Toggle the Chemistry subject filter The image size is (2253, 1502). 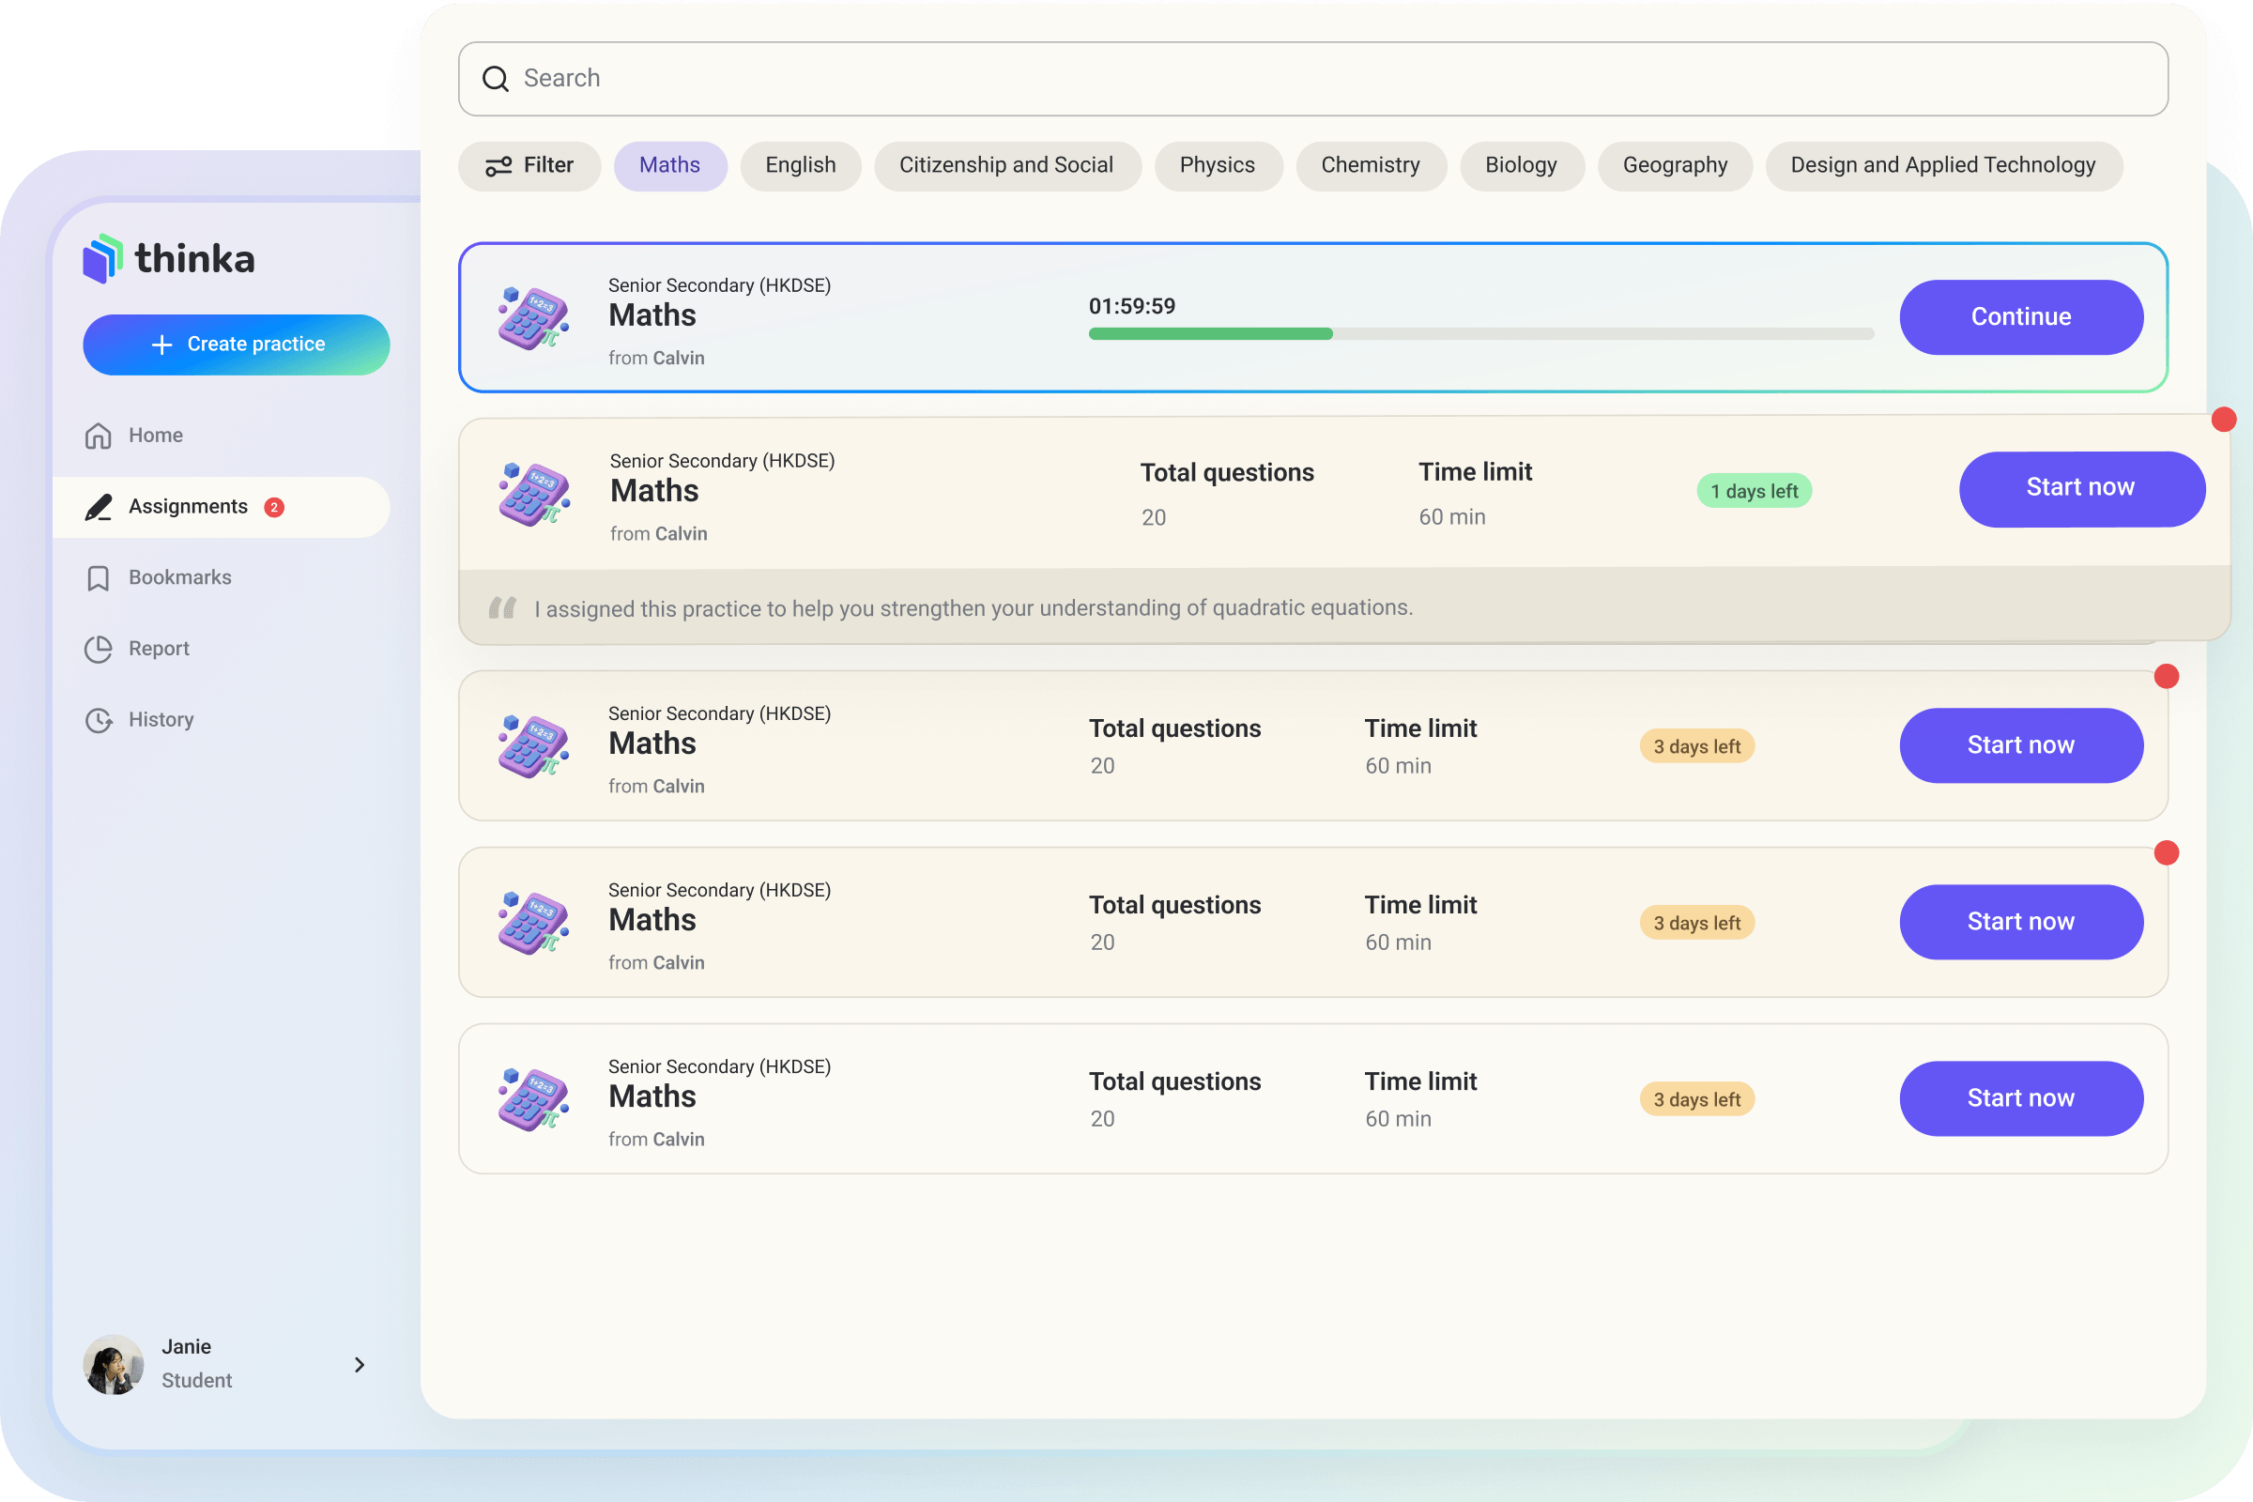[x=1370, y=166]
